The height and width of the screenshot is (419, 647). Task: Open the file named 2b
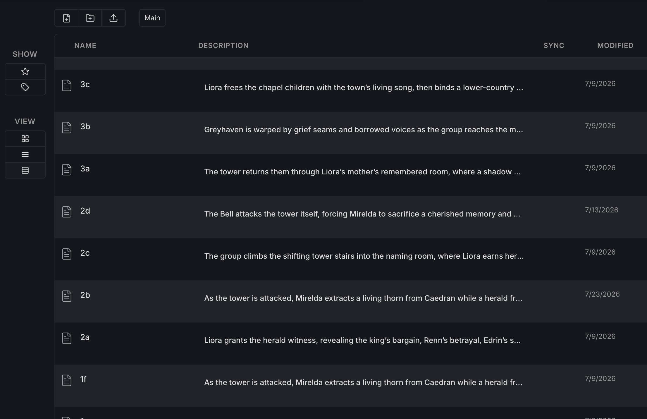(x=85, y=295)
